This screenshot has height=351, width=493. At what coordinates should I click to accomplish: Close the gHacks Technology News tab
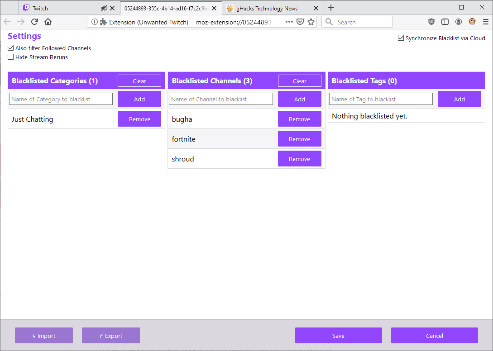point(316,8)
